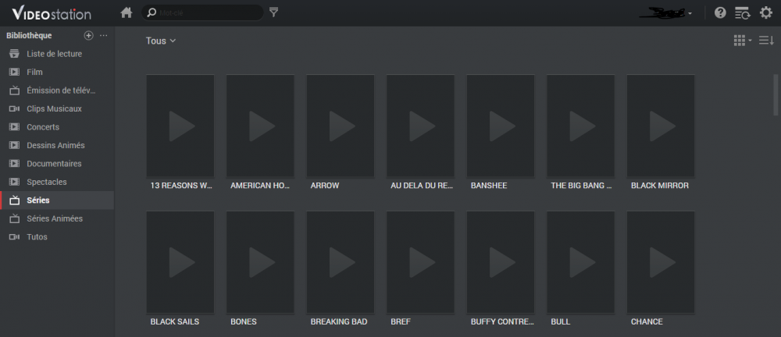Click the ARROW title text
Image resolution: width=781 pixels, height=337 pixels.
pos(325,186)
